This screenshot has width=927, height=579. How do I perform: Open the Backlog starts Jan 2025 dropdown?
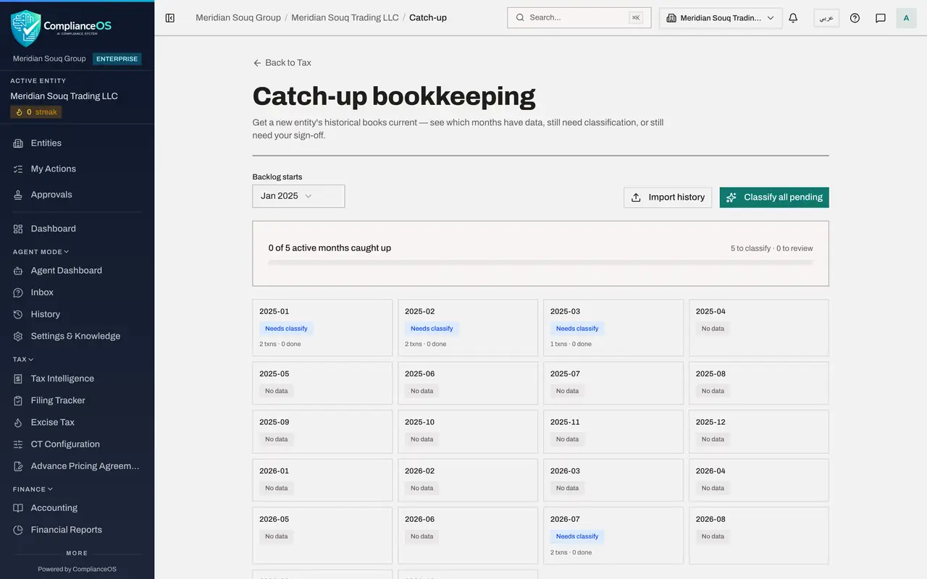(298, 196)
